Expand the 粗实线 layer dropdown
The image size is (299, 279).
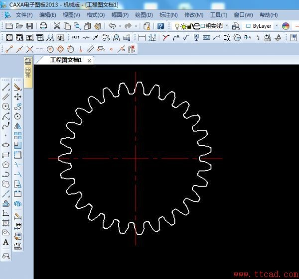[227, 26]
